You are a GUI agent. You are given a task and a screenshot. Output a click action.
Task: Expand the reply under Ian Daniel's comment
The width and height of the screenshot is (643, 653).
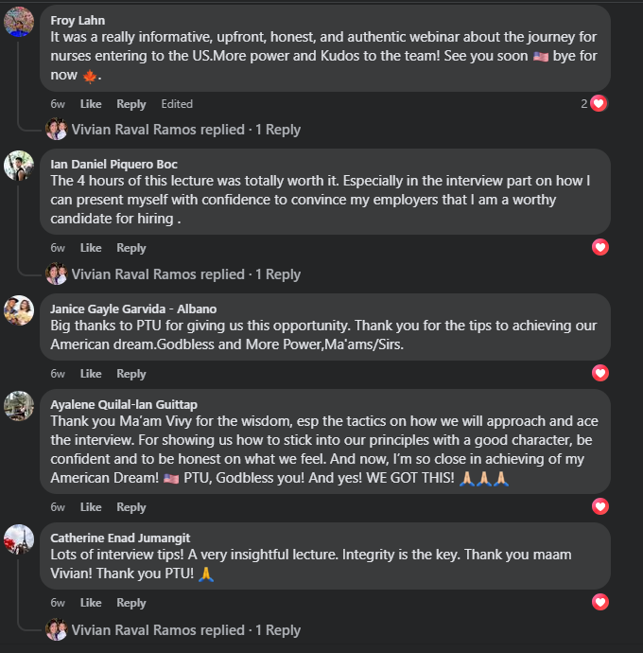click(x=186, y=274)
